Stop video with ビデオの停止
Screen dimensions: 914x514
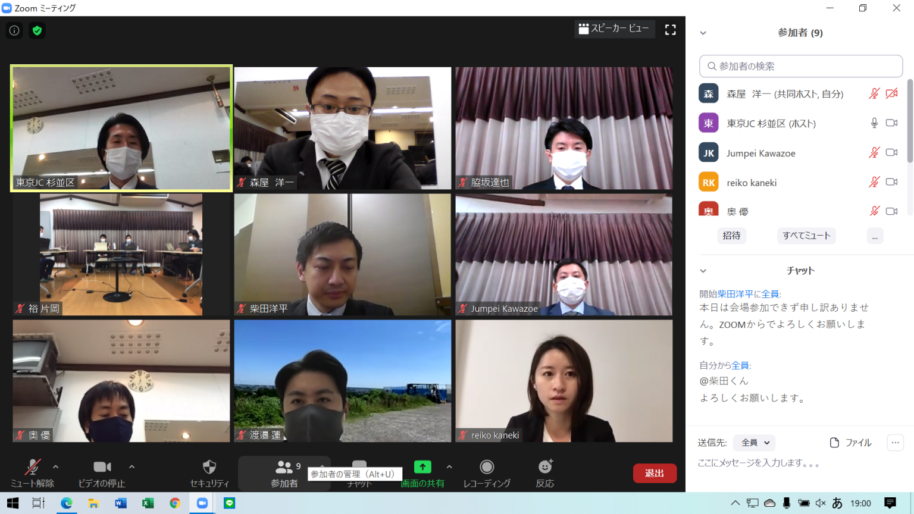(102, 473)
